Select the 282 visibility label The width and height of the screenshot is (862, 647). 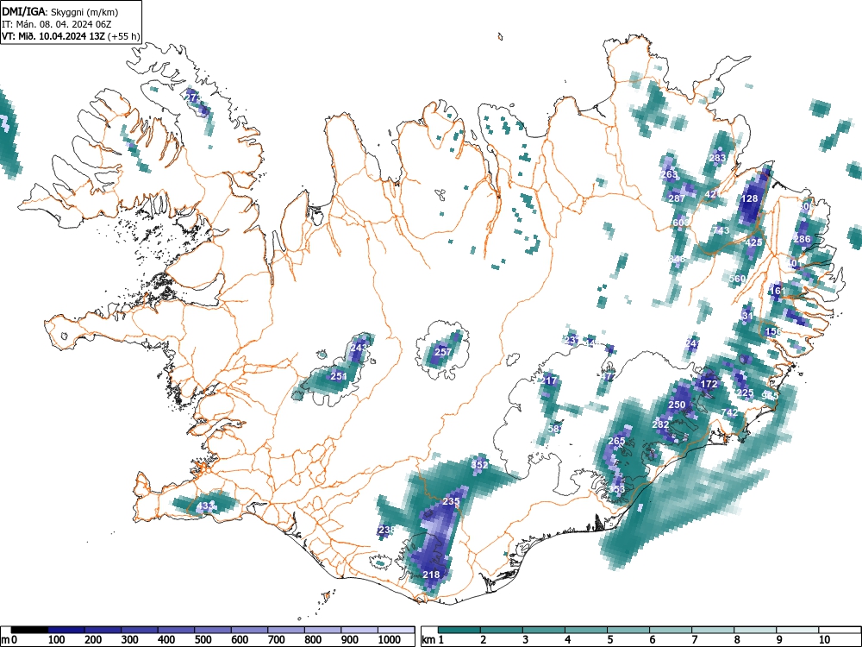point(660,424)
